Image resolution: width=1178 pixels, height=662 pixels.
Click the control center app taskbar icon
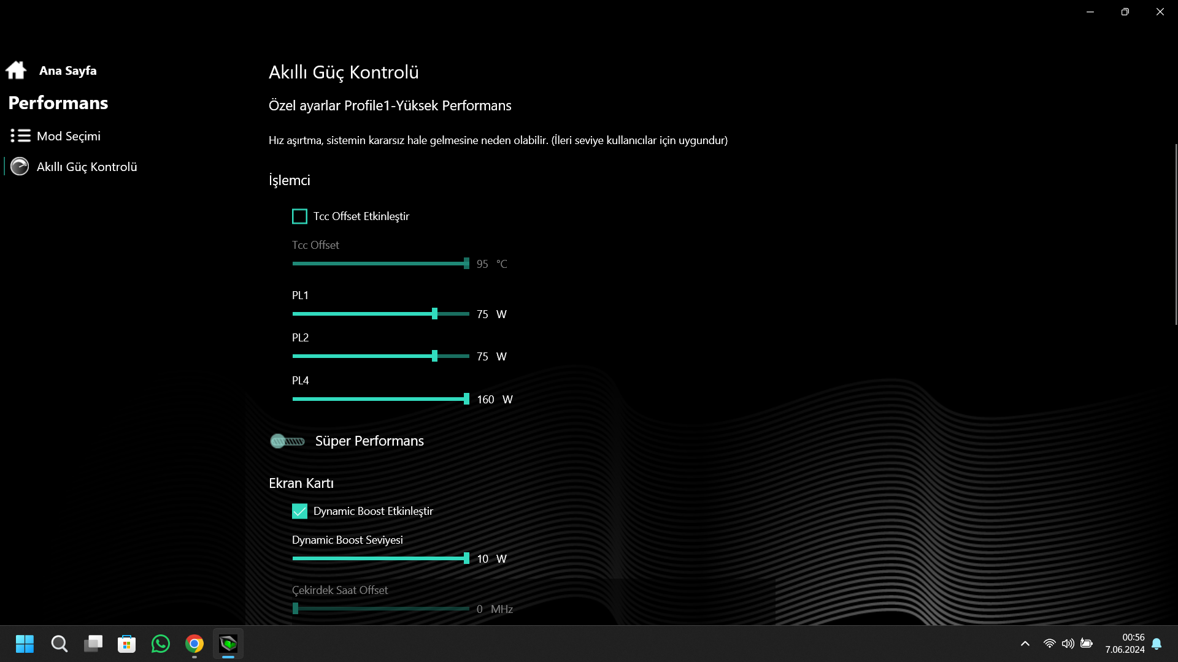[228, 644]
